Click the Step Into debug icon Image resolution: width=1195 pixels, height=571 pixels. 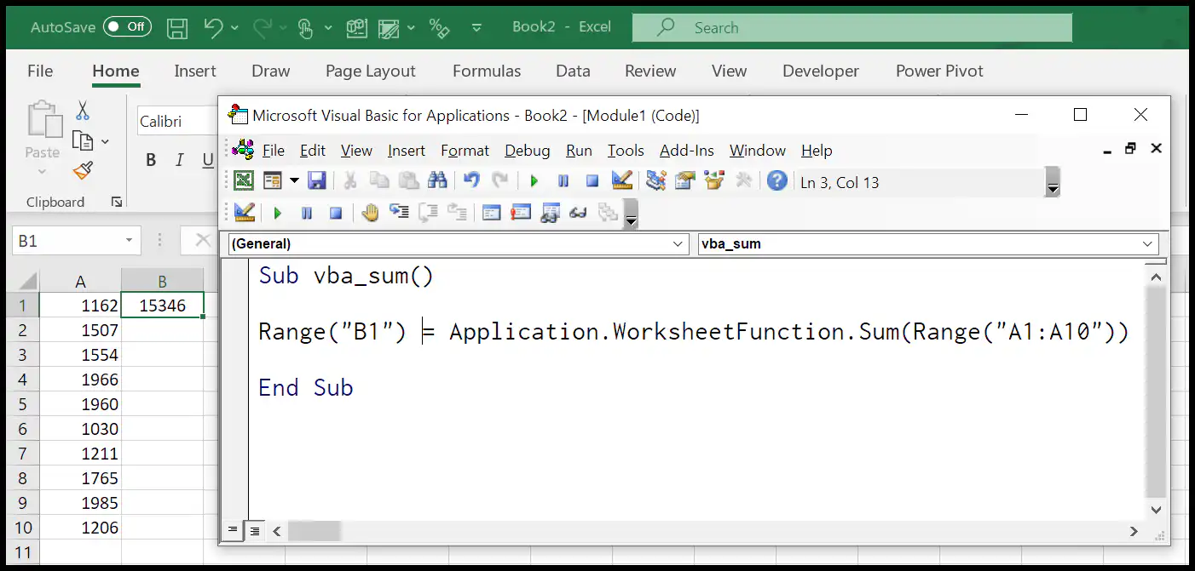399,213
